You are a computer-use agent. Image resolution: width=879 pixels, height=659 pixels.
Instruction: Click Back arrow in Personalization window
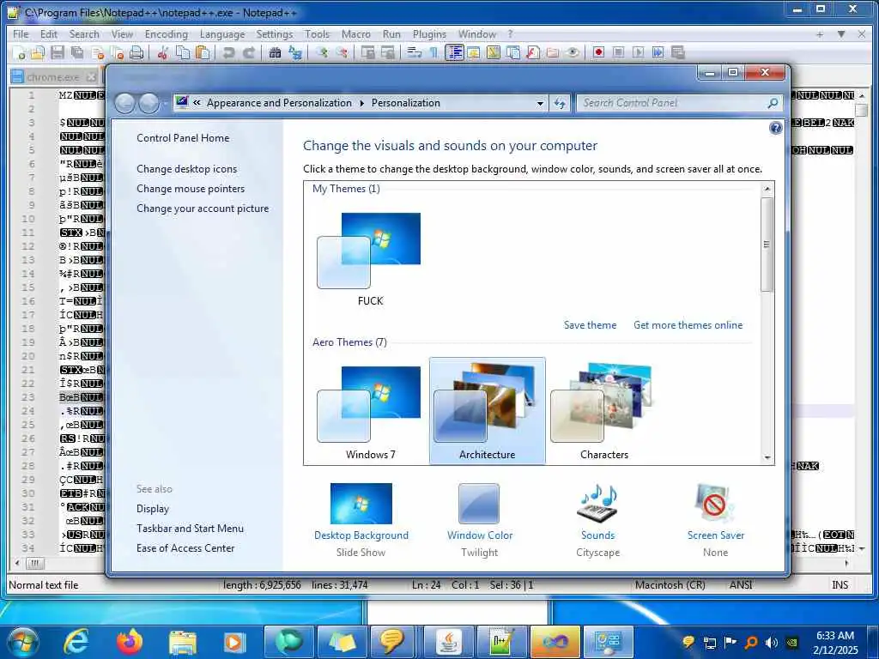pyautogui.click(x=125, y=103)
